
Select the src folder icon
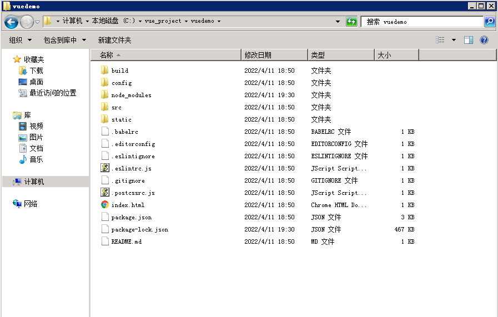pos(104,107)
